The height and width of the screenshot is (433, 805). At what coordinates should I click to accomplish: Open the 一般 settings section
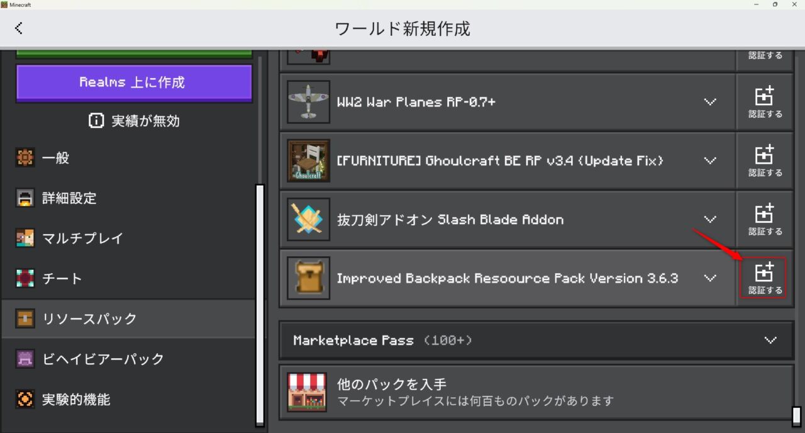click(x=128, y=158)
